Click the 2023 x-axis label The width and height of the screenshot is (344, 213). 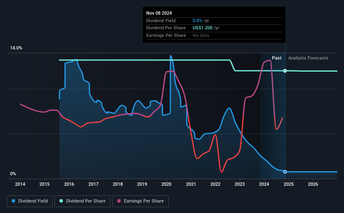pyautogui.click(x=240, y=184)
